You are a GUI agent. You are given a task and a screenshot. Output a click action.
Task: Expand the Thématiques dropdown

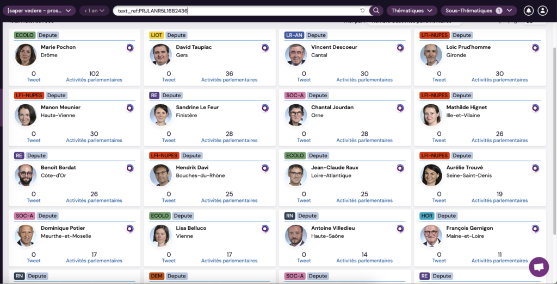coord(412,10)
